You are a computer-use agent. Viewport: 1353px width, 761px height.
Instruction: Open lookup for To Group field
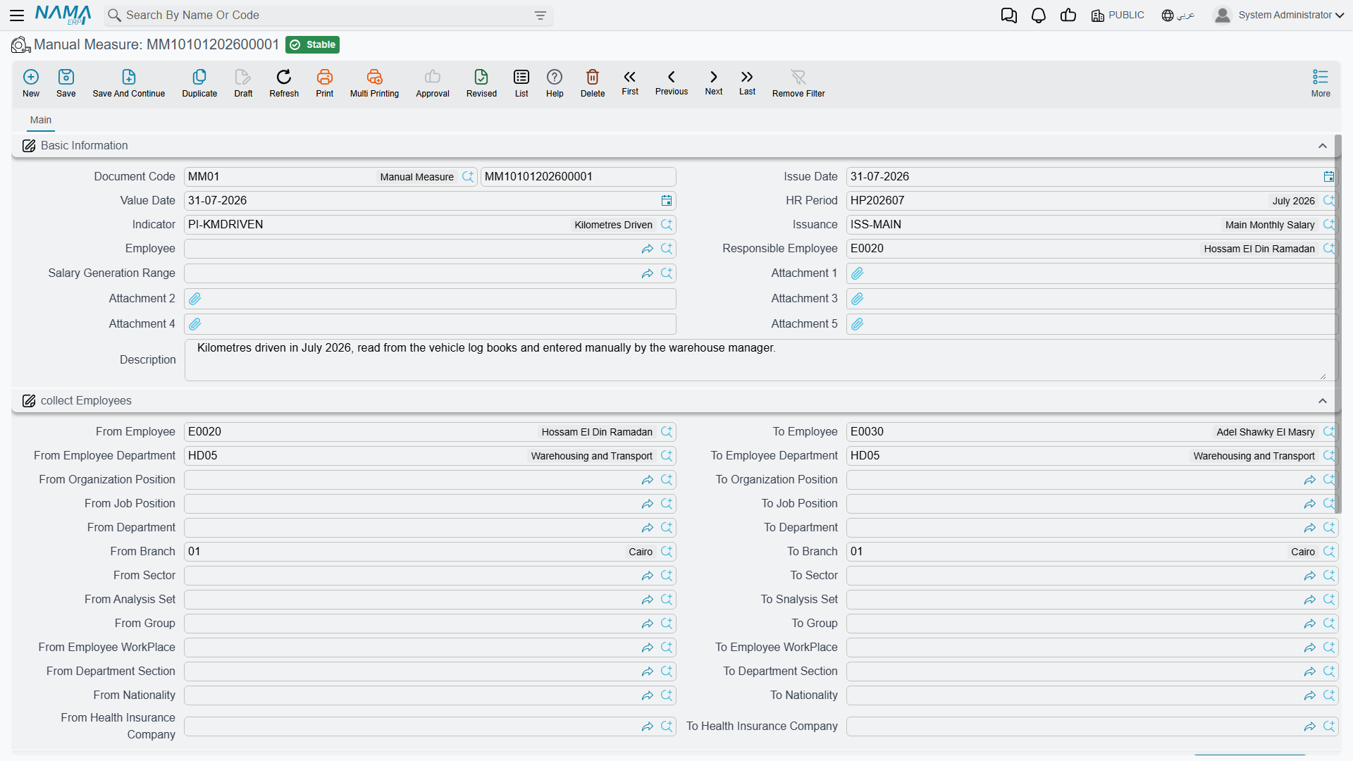(1329, 624)
